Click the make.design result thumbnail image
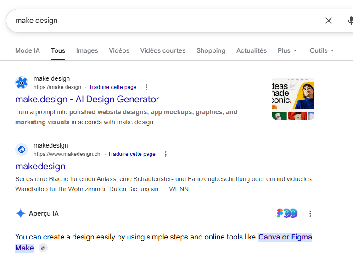 tap(293, 99)
